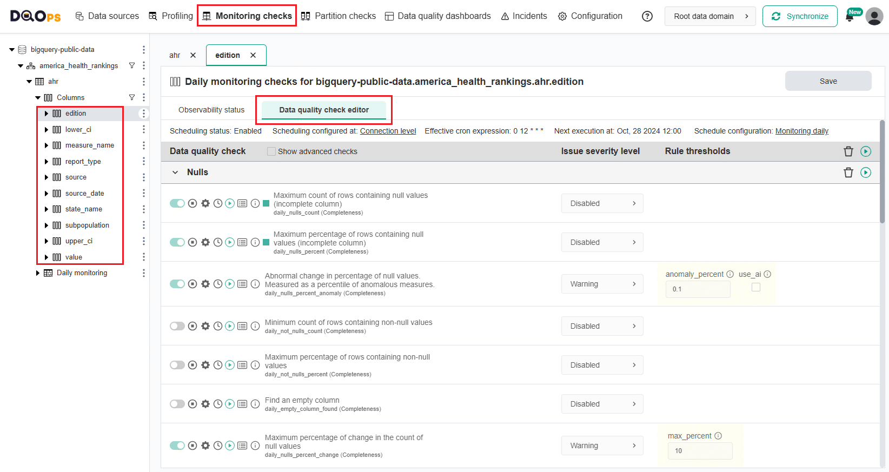Viewport: 889px width, 472px height.
Task: Expand the Daily monitoring tree node
Action: [38, 273]
